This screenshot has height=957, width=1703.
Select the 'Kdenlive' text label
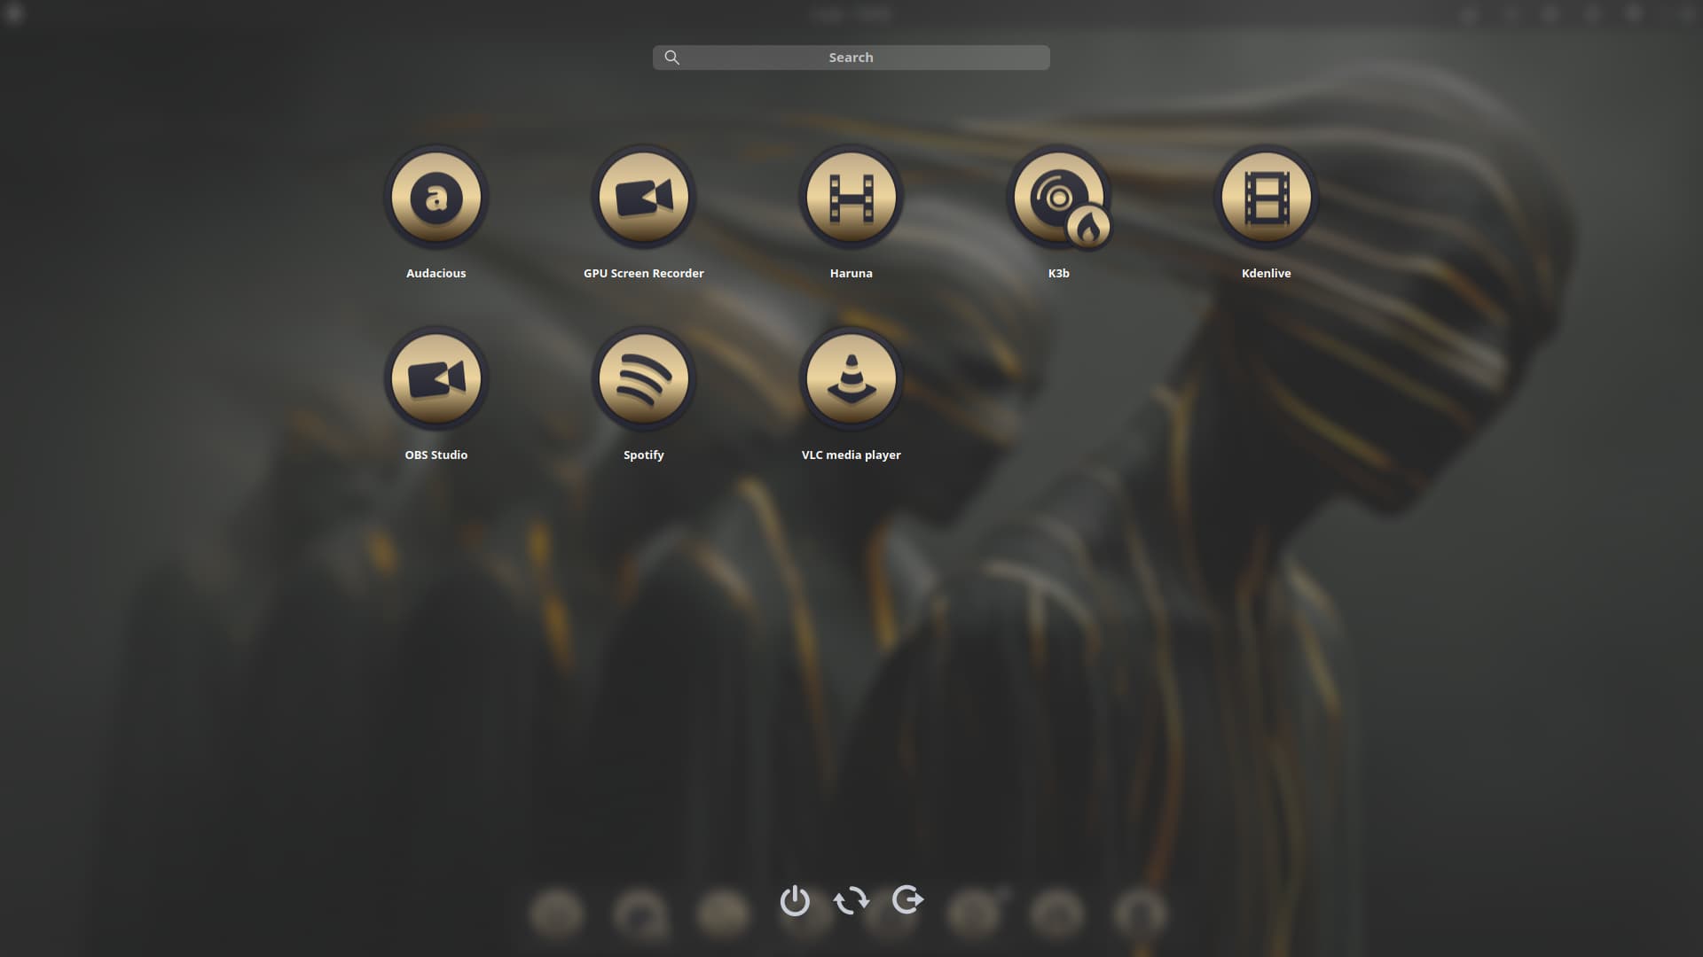tap(1266, 273)
